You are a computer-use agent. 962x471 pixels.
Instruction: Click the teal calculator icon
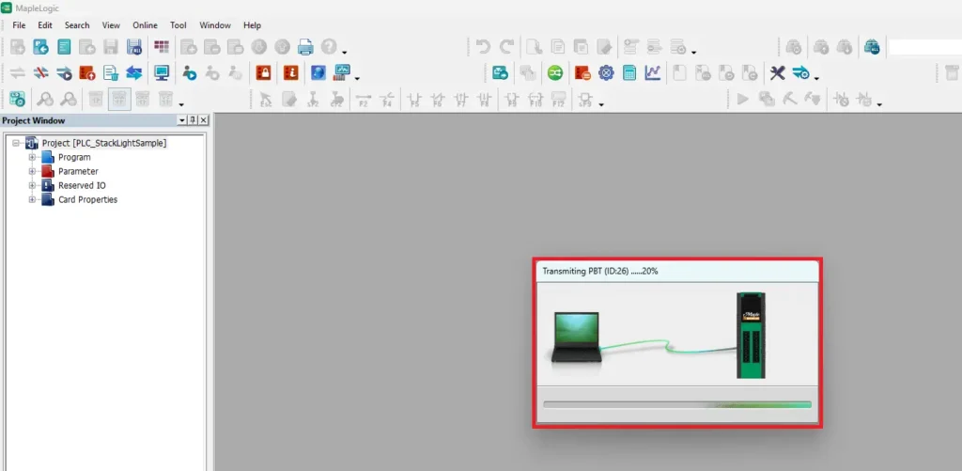coord(629,73)
